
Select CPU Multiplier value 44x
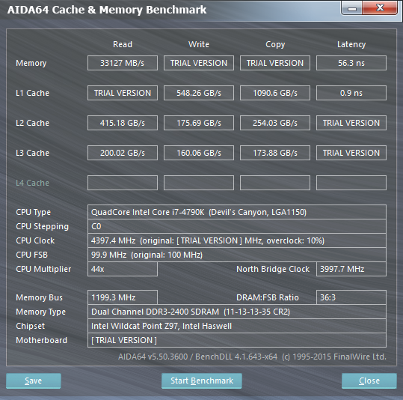123,269
